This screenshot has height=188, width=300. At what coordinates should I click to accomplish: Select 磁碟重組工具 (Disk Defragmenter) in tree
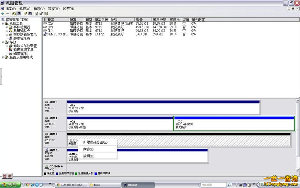pos(23,50)
